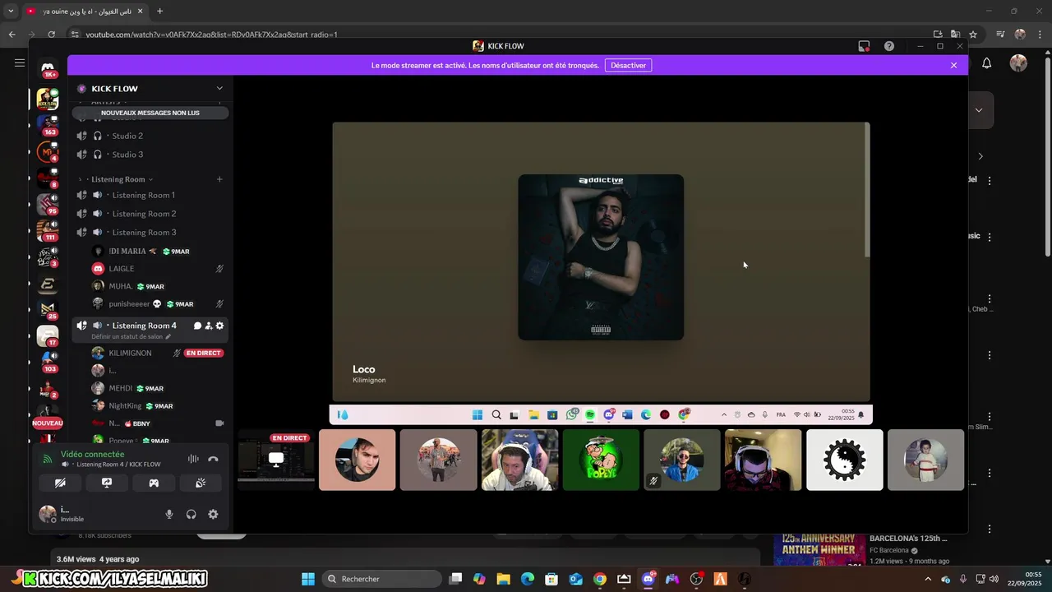Open Listening Room 4 chat icon

[x=197, y=326]
